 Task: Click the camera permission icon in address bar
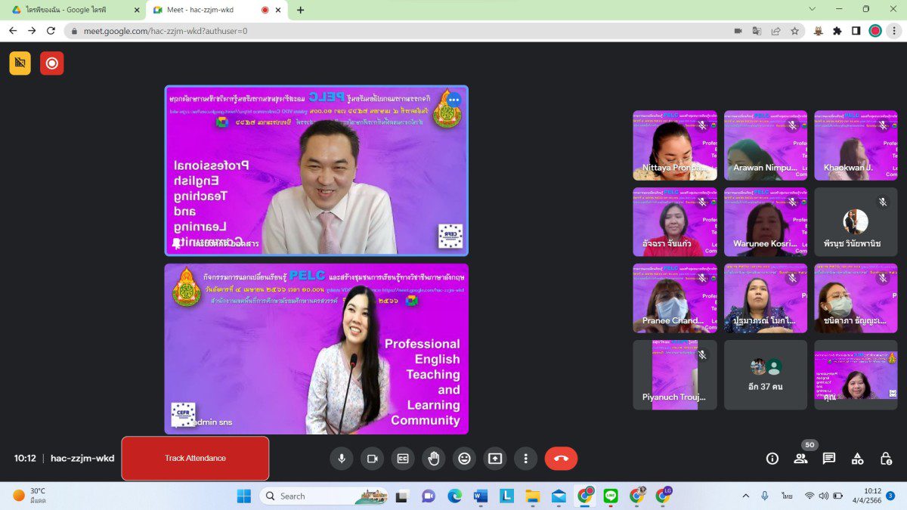pyautogui.click(x=738, y=31)
